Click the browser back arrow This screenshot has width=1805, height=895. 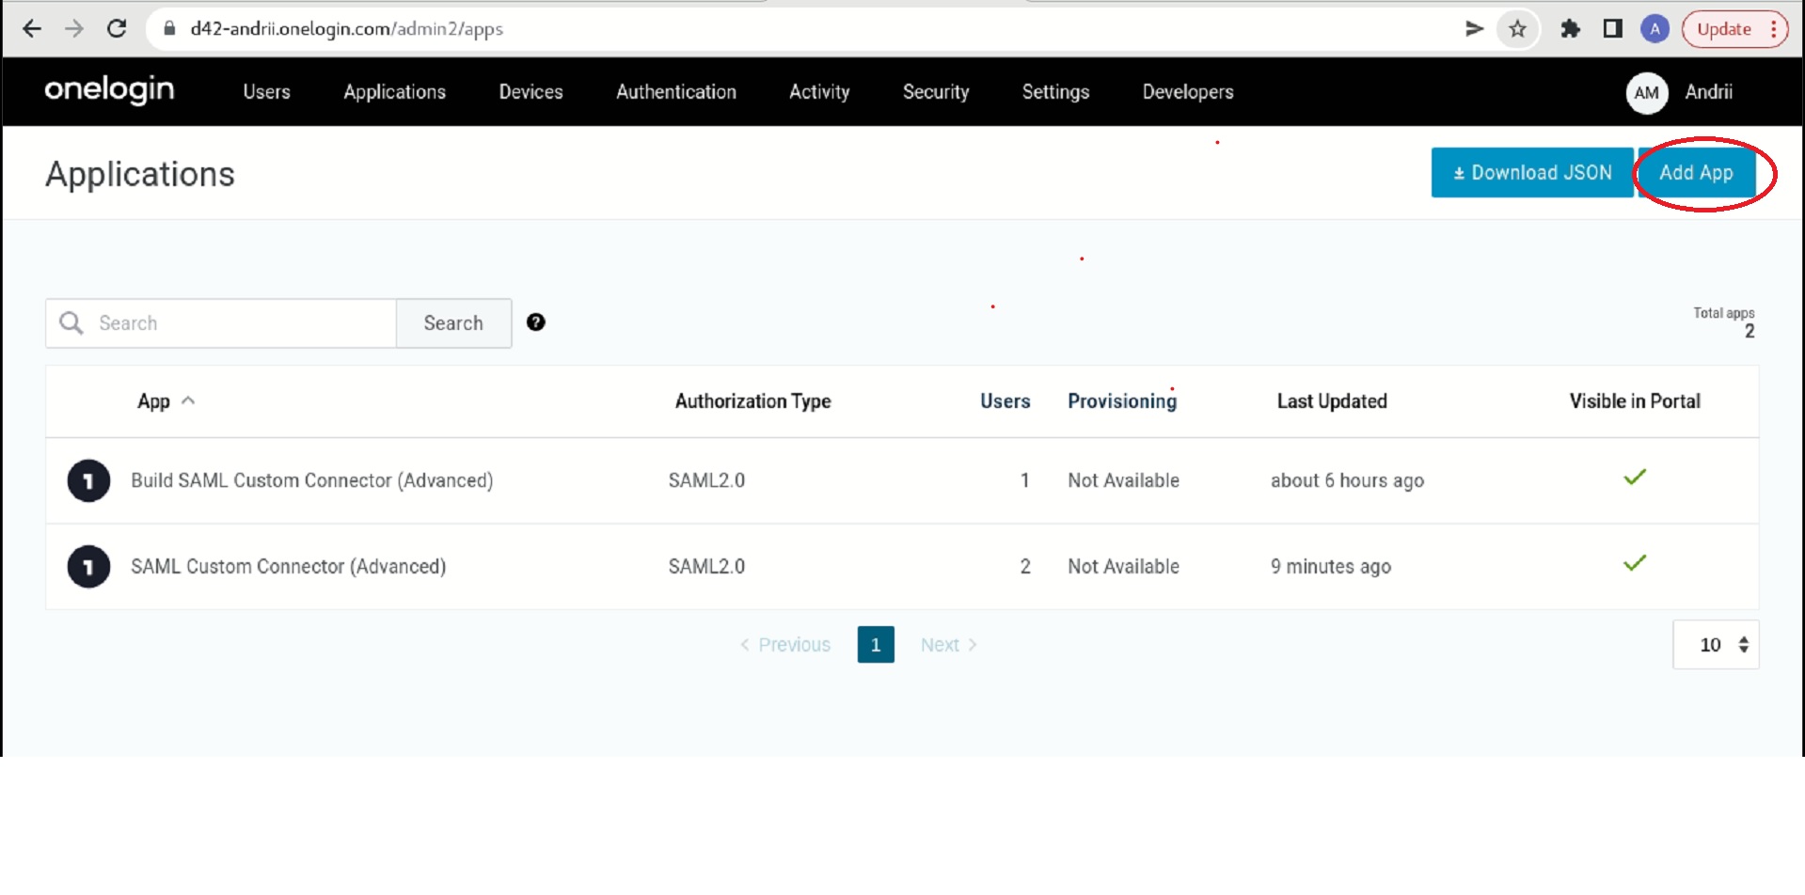pyautogui.click(x=32, y=28)
